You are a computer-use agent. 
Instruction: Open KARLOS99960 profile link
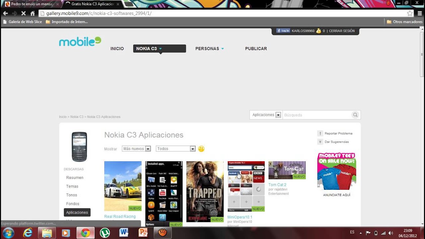[303, 31]
